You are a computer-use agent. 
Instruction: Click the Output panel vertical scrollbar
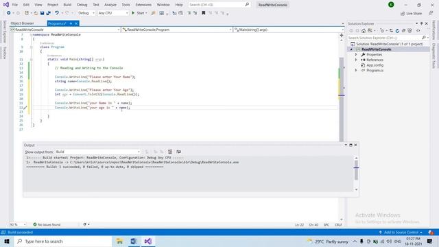pos(356,174)
